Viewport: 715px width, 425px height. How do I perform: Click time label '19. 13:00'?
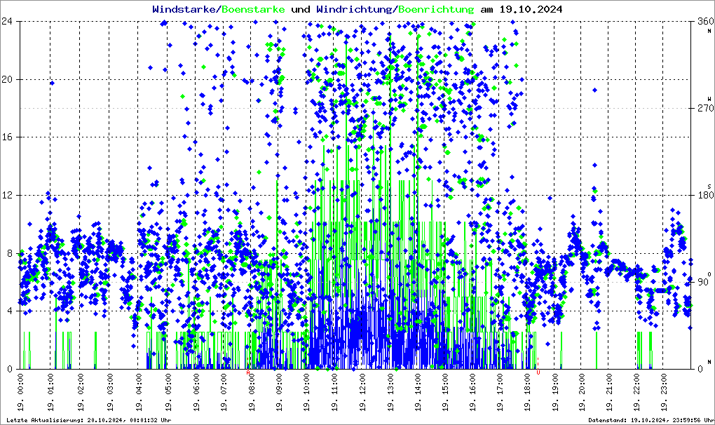click(x=390, y=392)
